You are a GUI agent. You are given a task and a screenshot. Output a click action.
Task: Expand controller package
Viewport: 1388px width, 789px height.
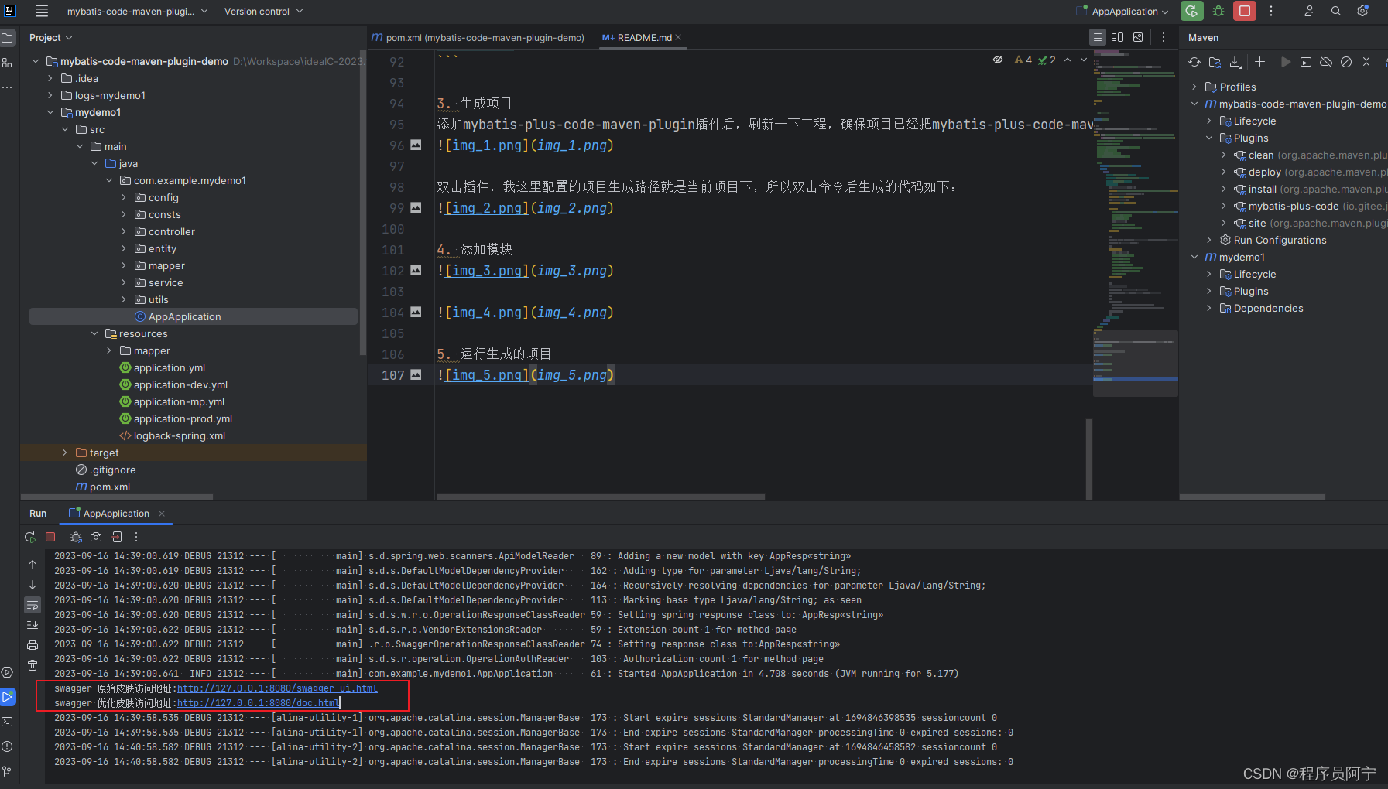click(x=124, y=231)
